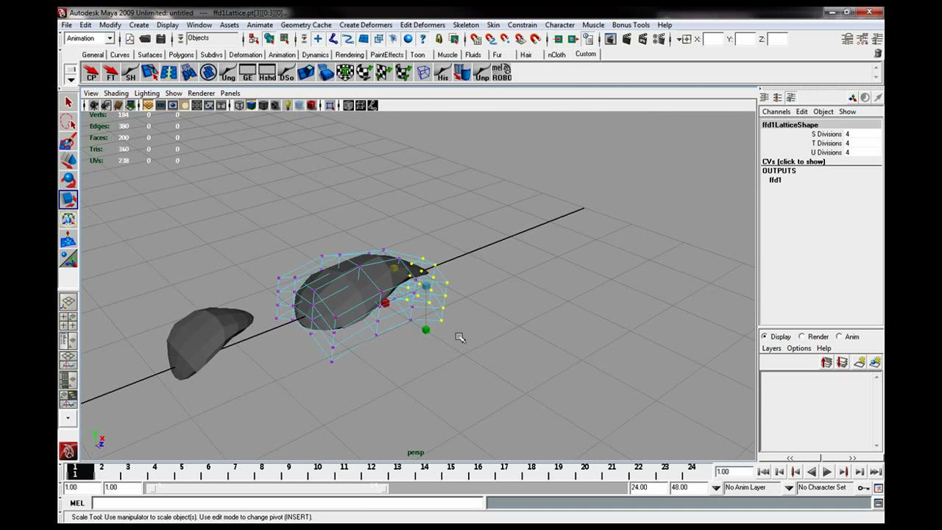Open layer editor Layers menu

coord(771,348)
